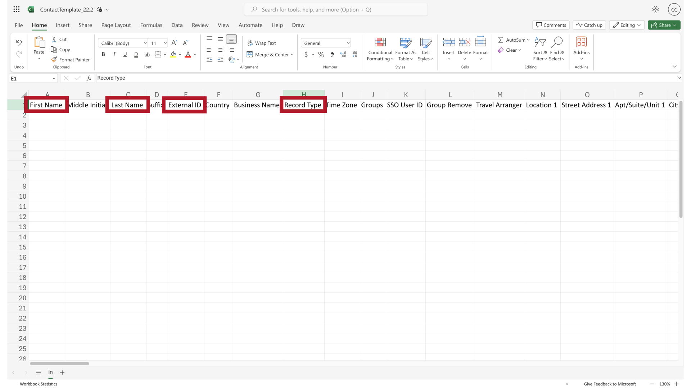
Task: Apply the AutoSum function
Action: pos(514,40)
